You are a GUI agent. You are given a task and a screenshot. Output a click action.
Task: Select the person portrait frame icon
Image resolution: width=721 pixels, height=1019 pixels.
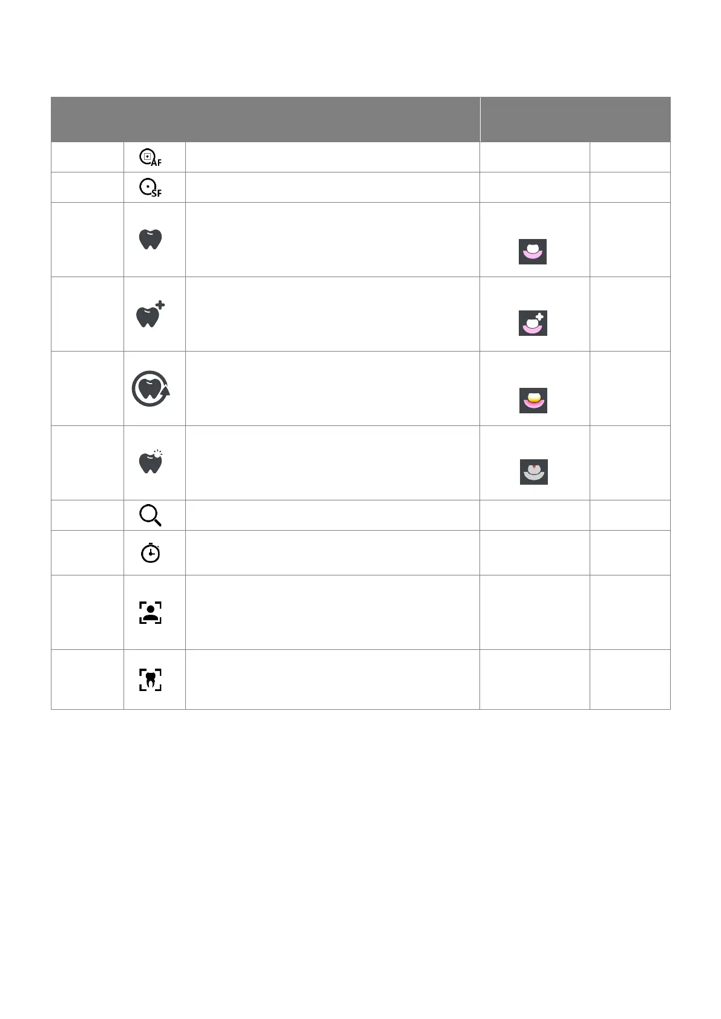tap(151, 612)
